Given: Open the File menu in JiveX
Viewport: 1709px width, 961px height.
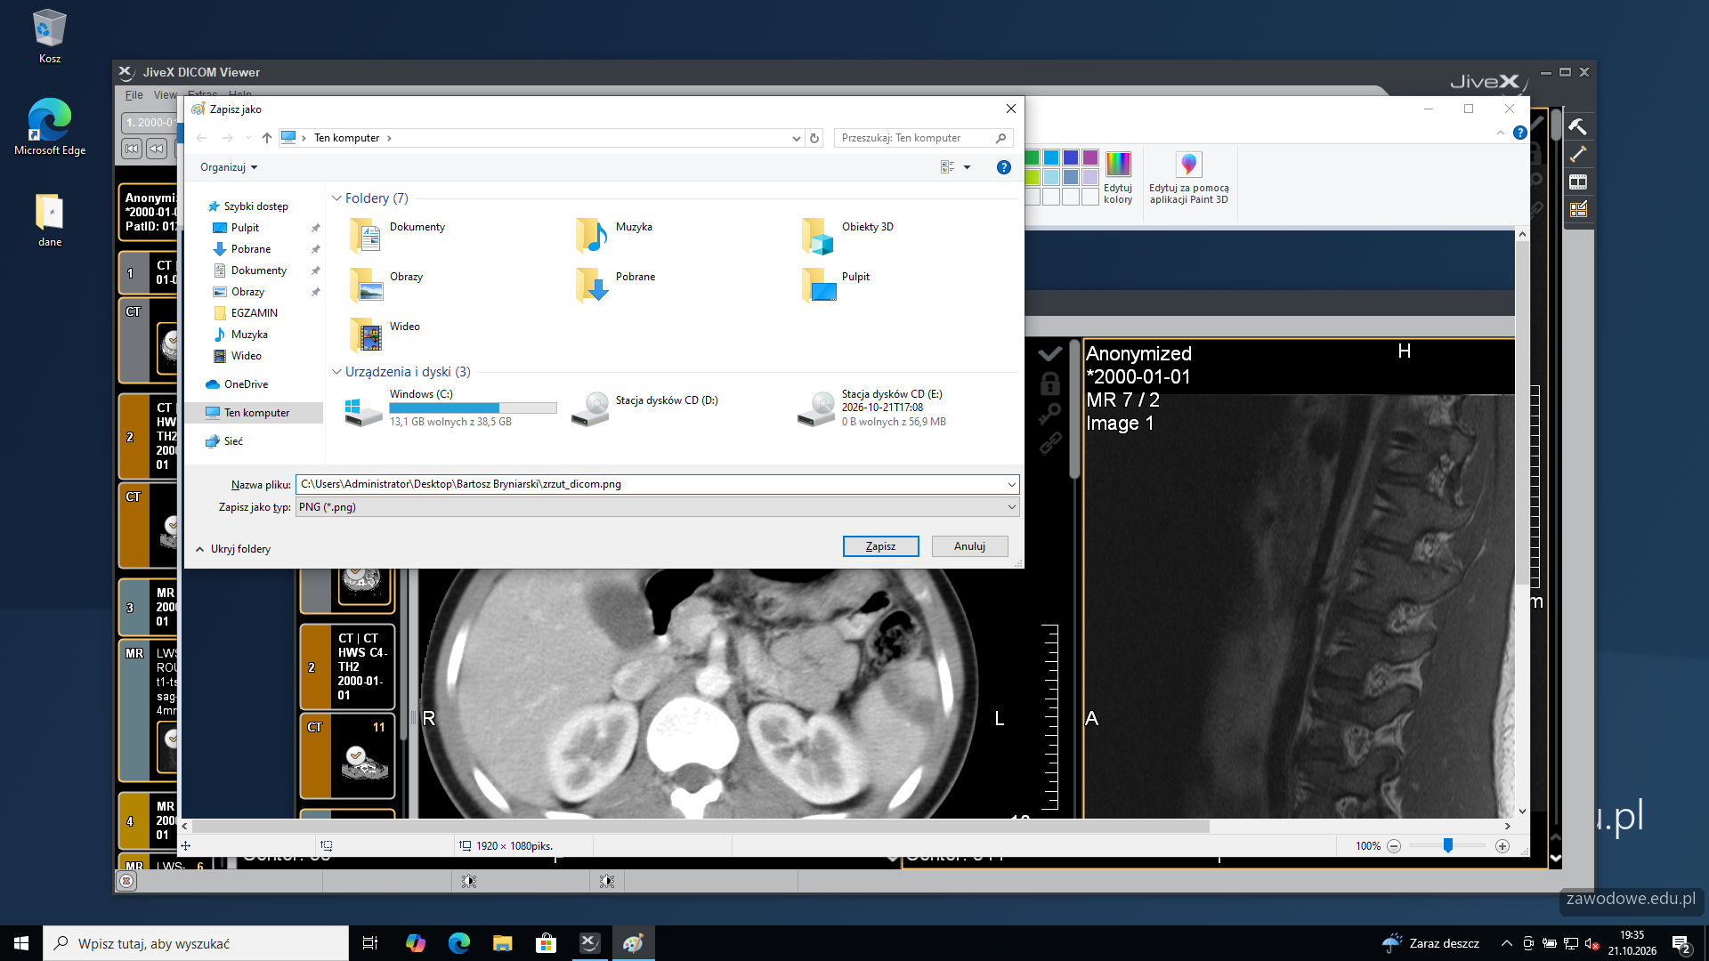Looking at the screenshot, I should (134, 94).
